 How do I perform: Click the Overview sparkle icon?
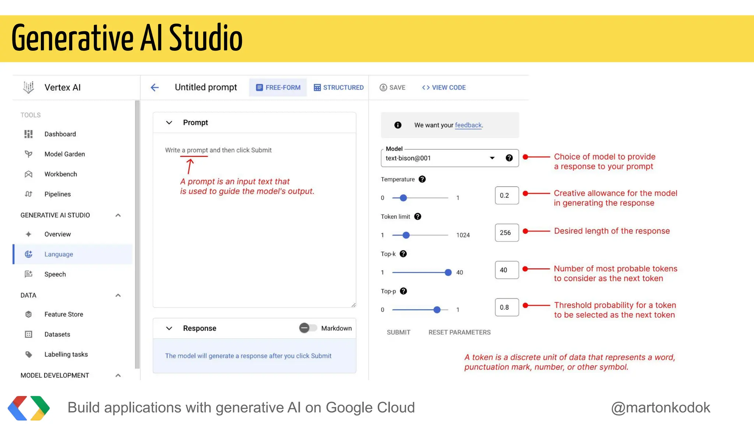pyautogui.click(x=28, y=234)
